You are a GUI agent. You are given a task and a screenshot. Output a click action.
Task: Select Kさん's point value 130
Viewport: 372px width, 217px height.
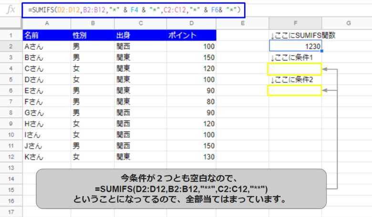click(x=191, y=157)
